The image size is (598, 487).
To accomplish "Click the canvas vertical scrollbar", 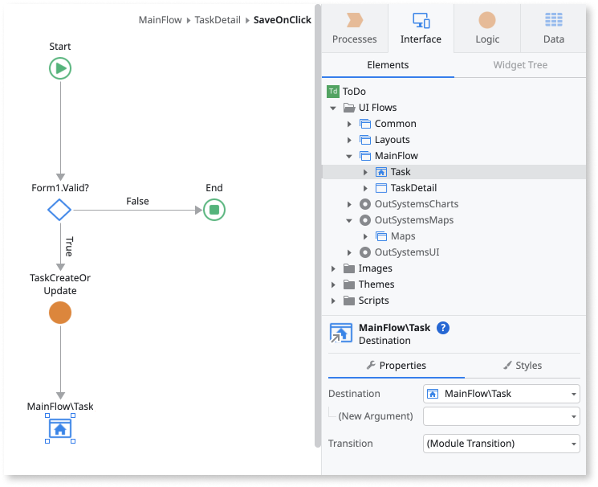I will pyautogui.click(x=317, y=225).
